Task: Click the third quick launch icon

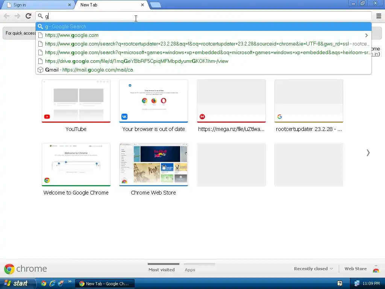Action: pos(61,283)
